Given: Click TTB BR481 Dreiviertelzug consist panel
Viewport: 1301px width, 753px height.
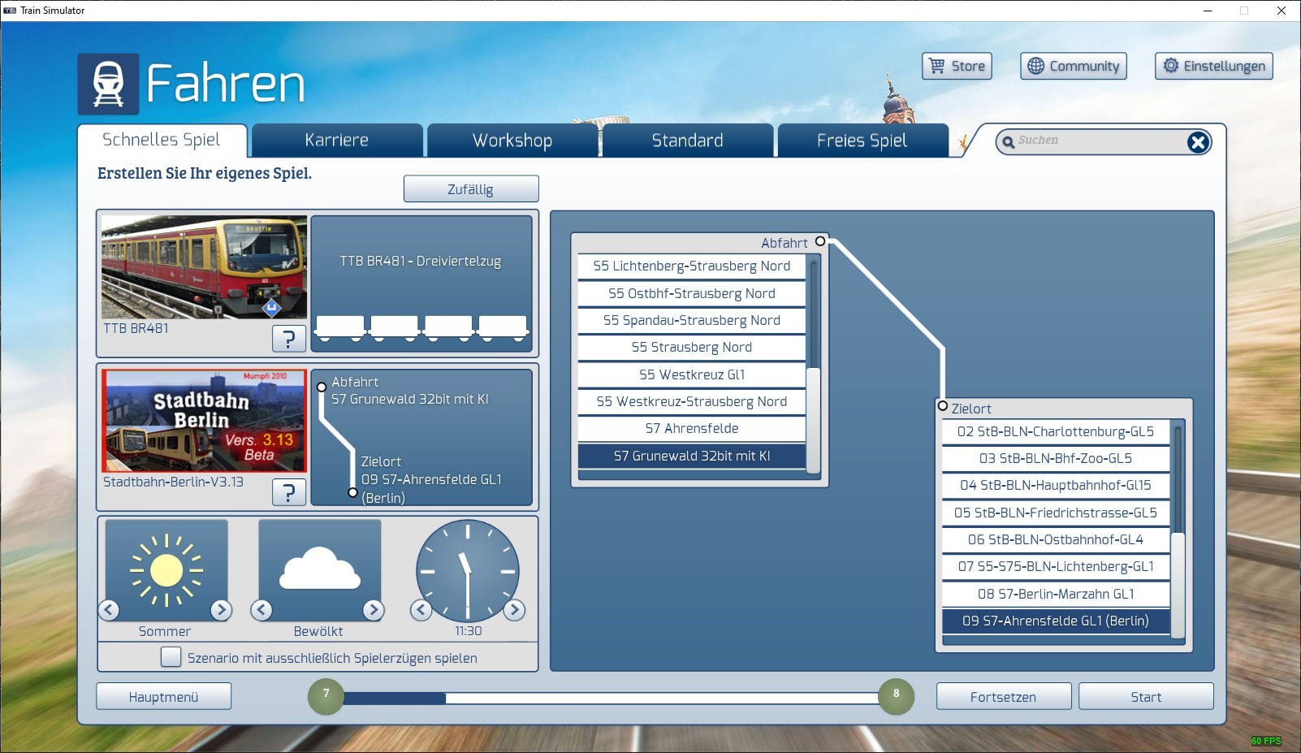Looking at the screenshot, I should [x=421, y=283].
